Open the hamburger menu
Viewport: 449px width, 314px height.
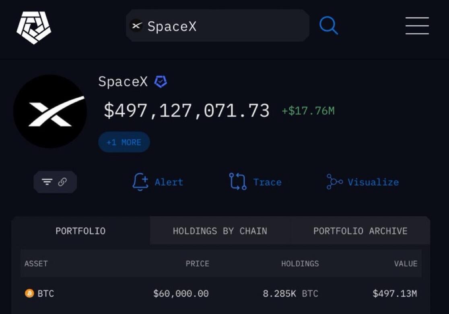click(x=417, y=25)
